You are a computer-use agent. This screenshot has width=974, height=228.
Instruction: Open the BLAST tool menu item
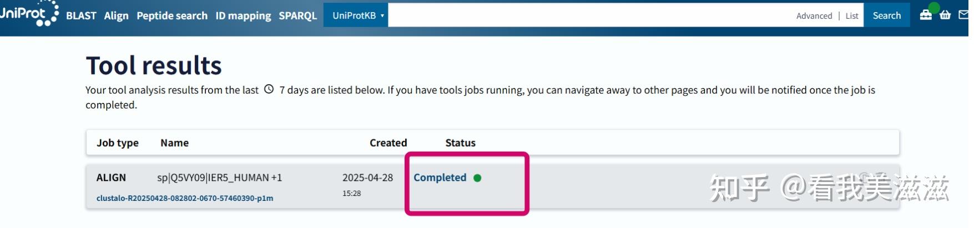tap(81, 15)
